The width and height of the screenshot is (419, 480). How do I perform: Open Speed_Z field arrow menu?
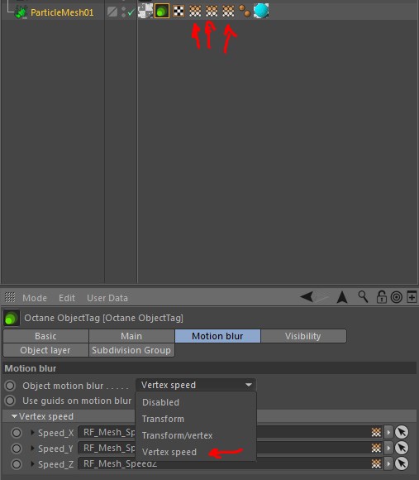[388, 463]
